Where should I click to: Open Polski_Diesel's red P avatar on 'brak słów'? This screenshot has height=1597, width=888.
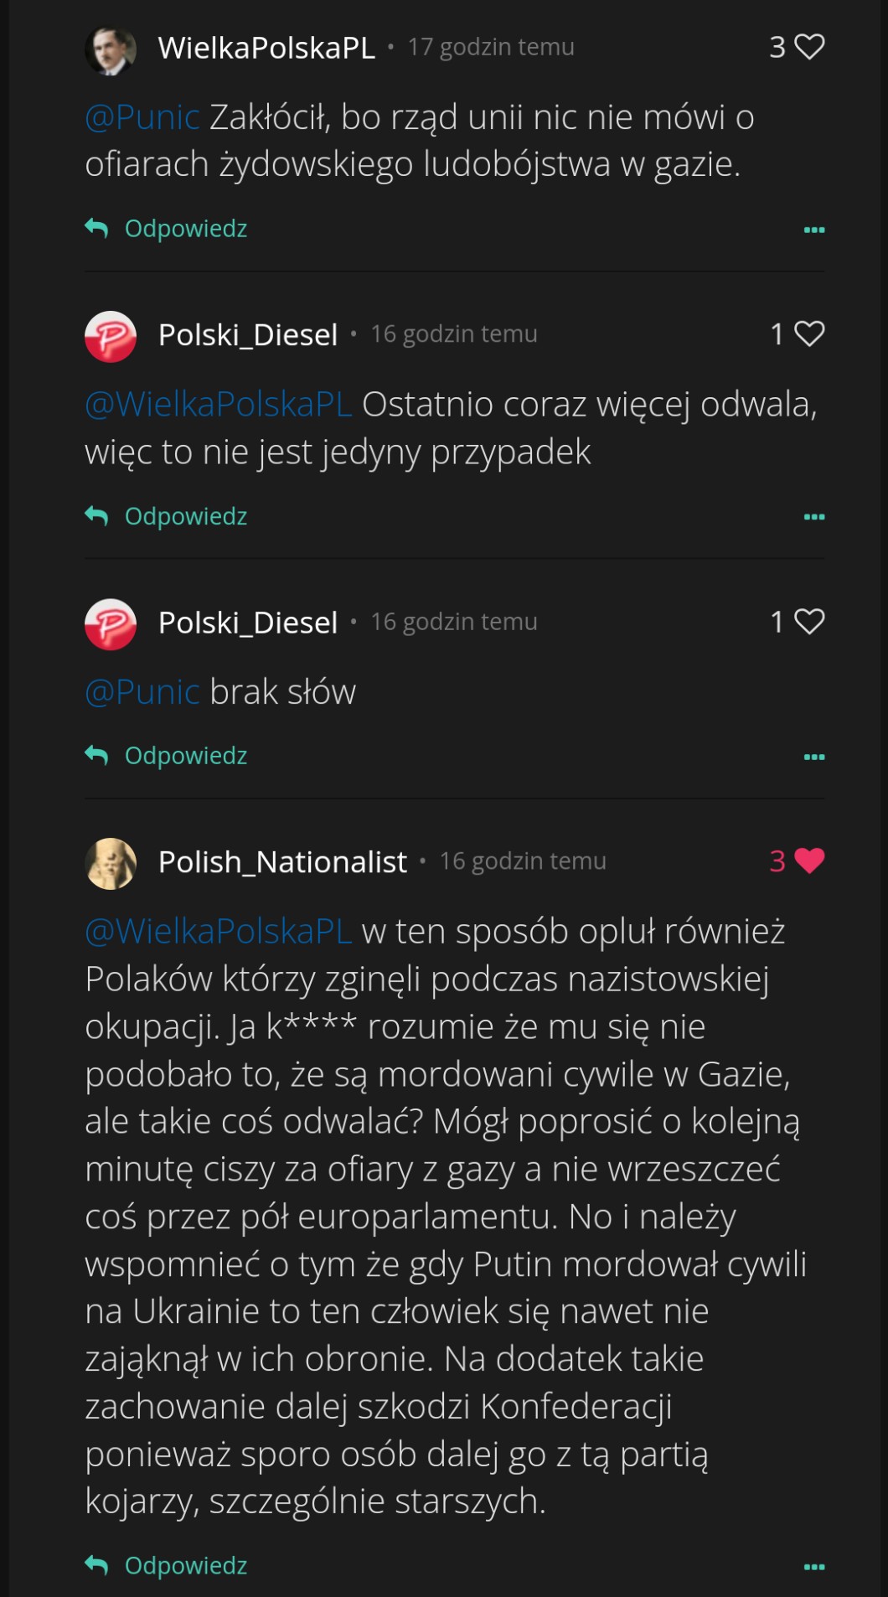111,624
